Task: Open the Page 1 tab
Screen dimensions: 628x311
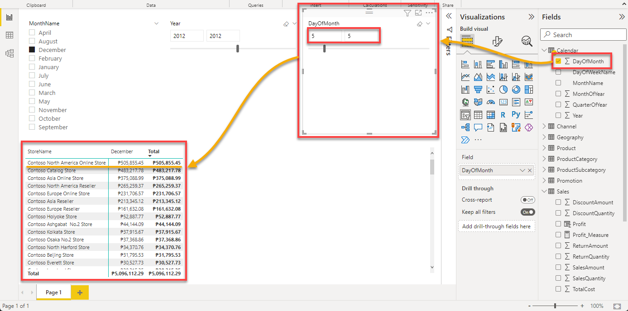Action: pos(53,292)
